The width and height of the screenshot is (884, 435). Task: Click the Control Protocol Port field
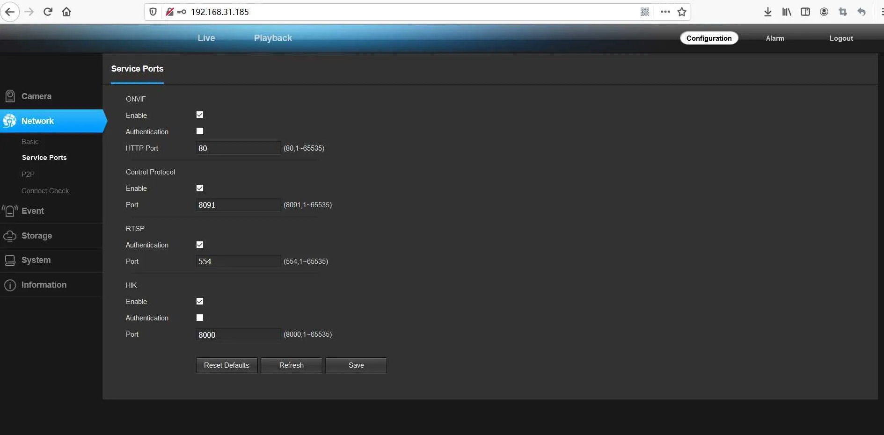point(238,205)
